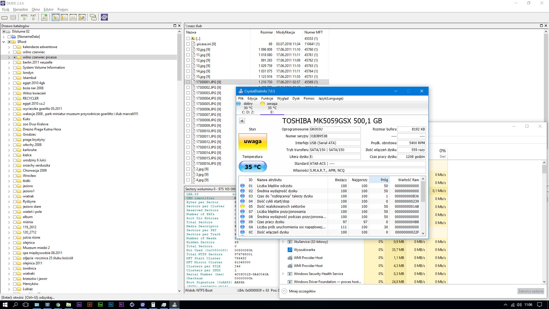
Task: Start FAT search toolbar button
Action: (x=33, y=17)
